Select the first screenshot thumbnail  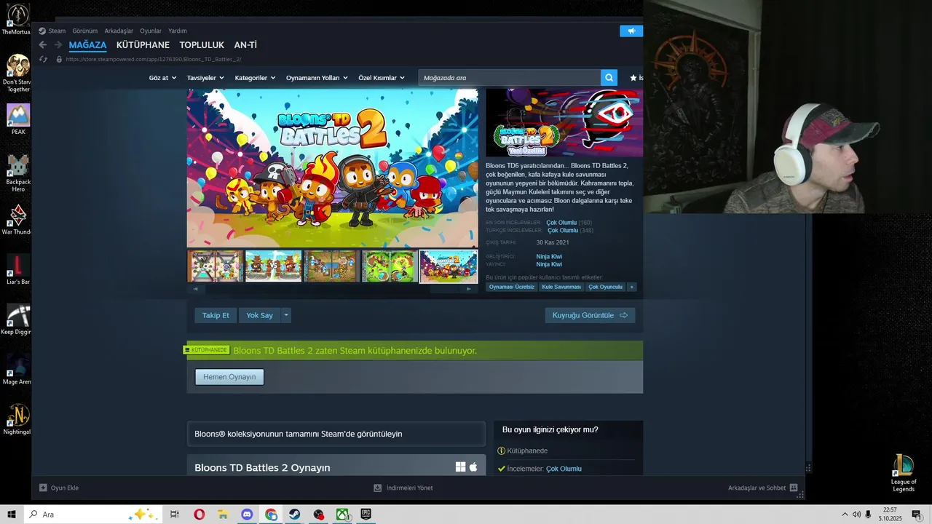(215, 266)
